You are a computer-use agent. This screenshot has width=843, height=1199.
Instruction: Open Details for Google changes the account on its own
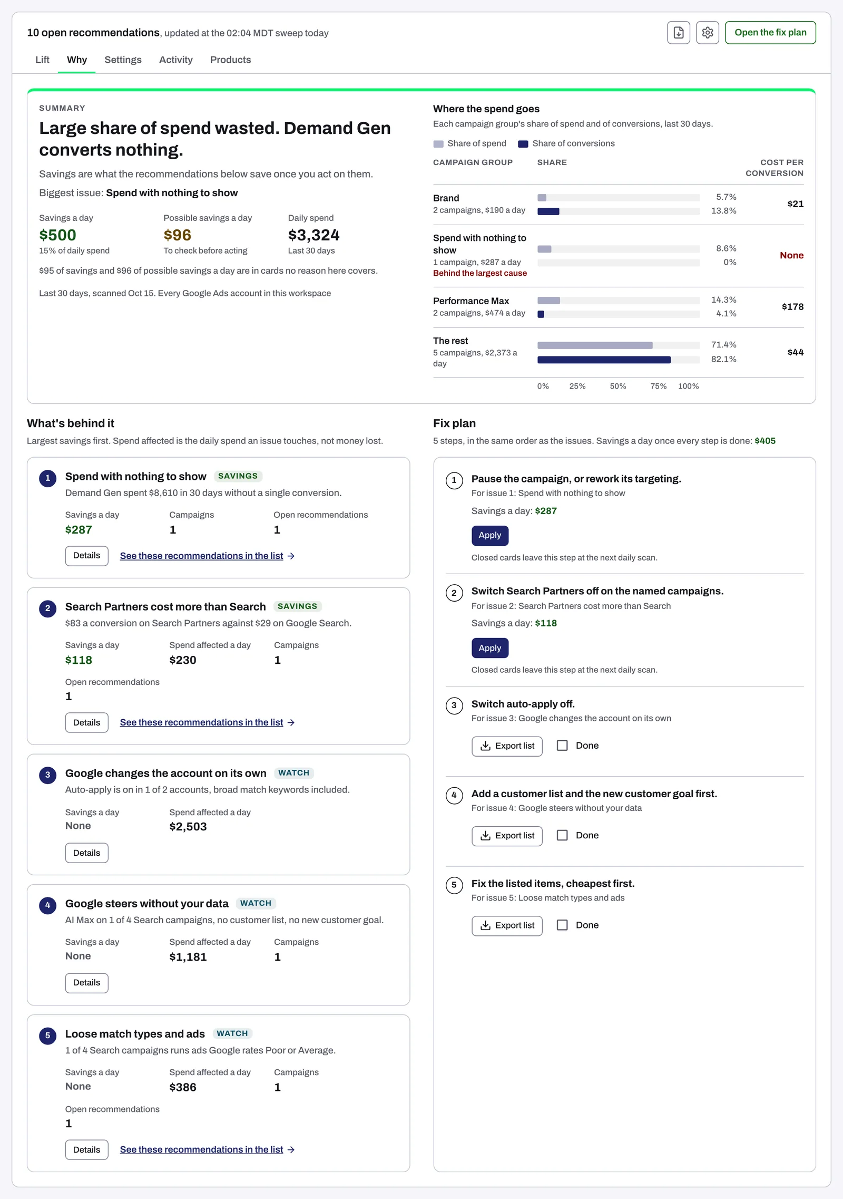point(86,853)
